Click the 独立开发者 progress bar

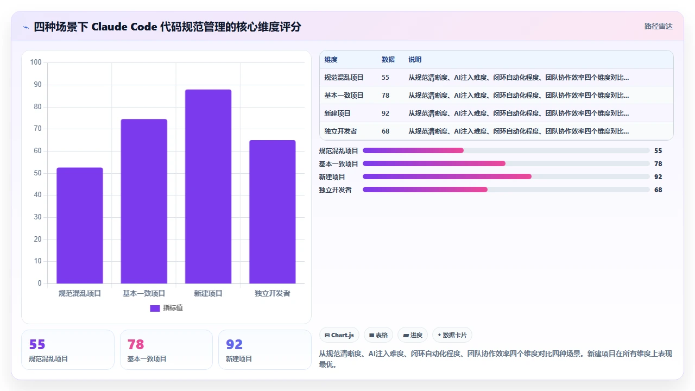click(x=506, y=190)
